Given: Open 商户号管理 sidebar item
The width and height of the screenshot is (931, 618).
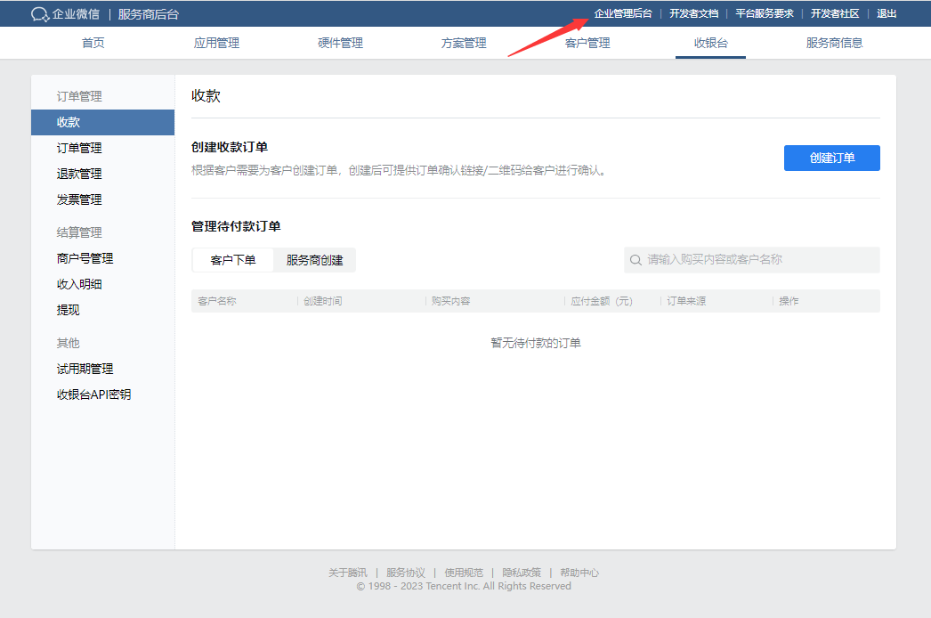Looking at the screenshot, I should 85,258.
